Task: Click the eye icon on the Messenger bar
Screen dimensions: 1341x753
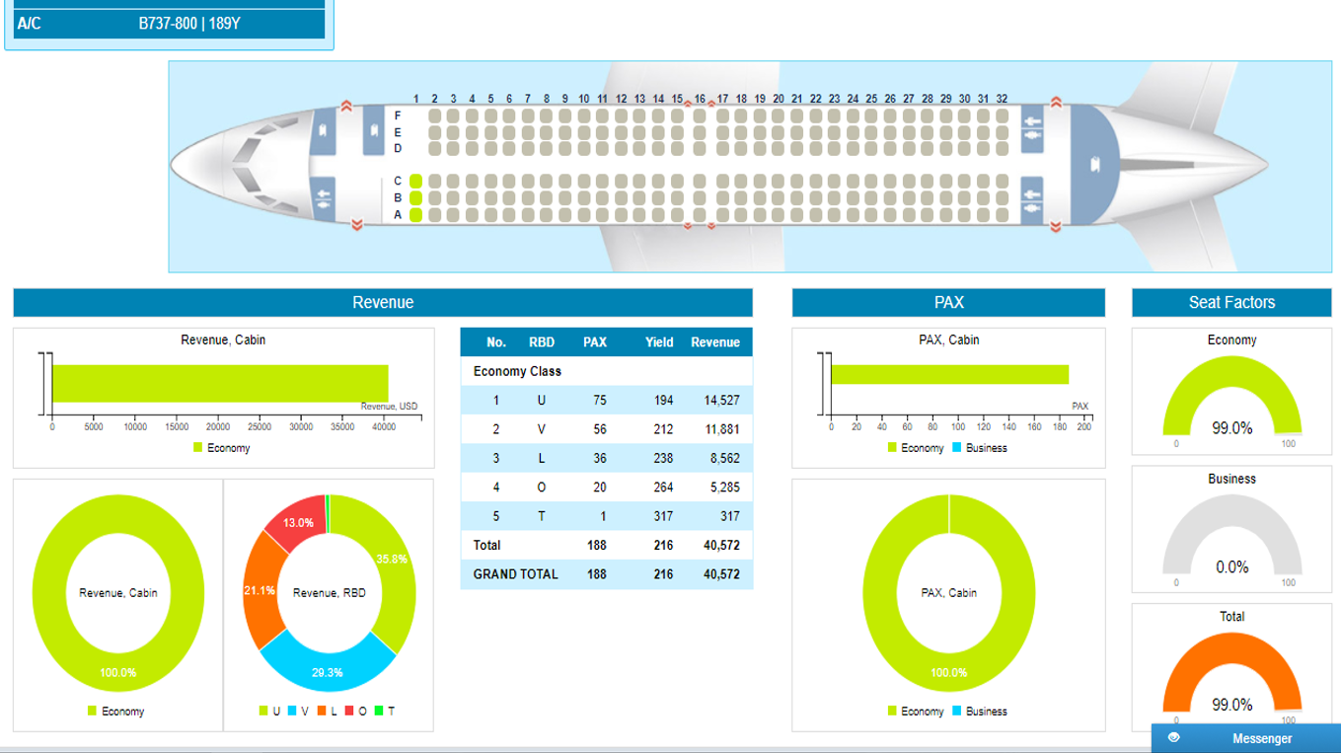Action: pyautogui.click(x=1173, y=737)
